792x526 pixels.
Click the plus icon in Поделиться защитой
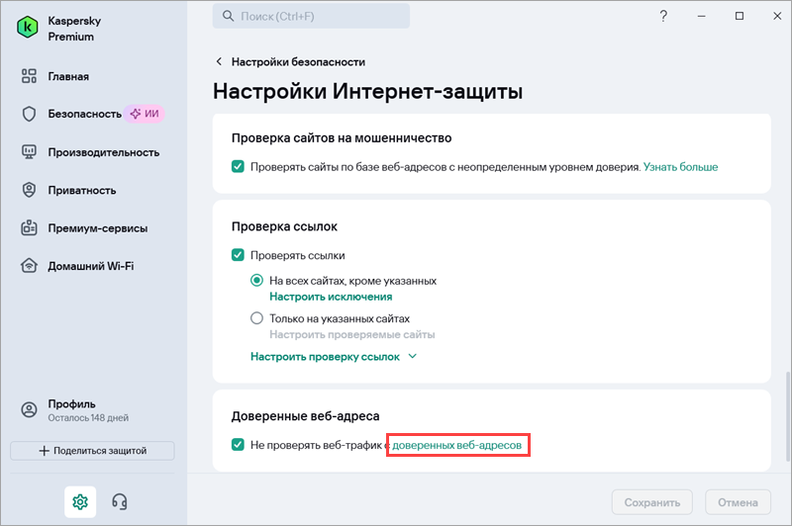click(x=44, y=450)
